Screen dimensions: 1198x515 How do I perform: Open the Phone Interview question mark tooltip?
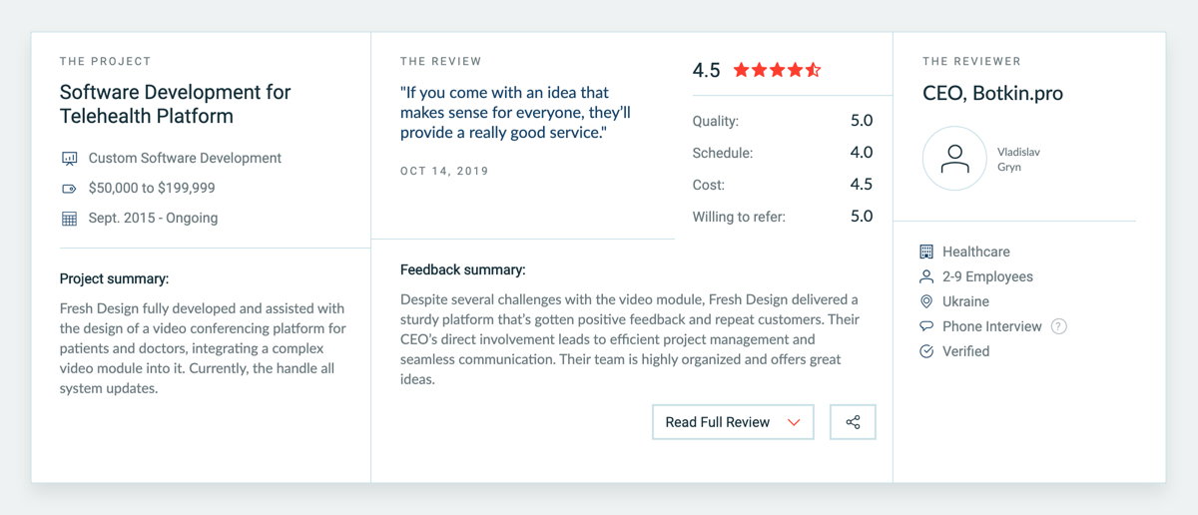coord(1059,326)
